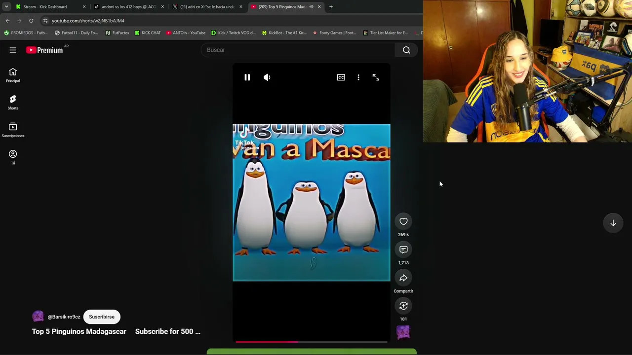Screen dimensions: 632x355
Task: Click the 'Subscribe for 500 ...' description text
Action: pyautogui.click(x=168, y=331)
